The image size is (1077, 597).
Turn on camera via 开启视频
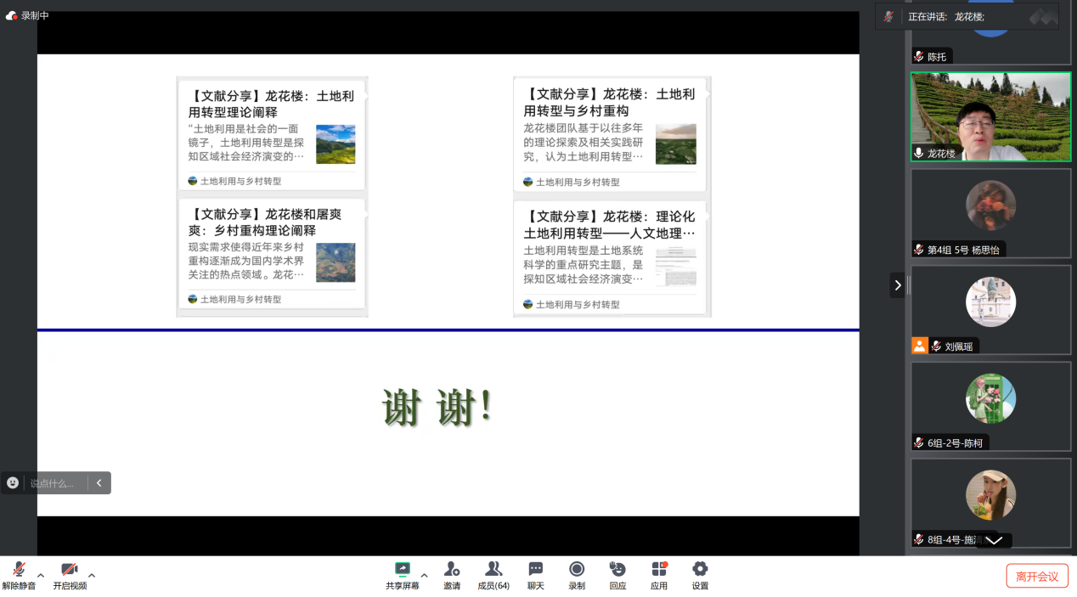[70, 569]
